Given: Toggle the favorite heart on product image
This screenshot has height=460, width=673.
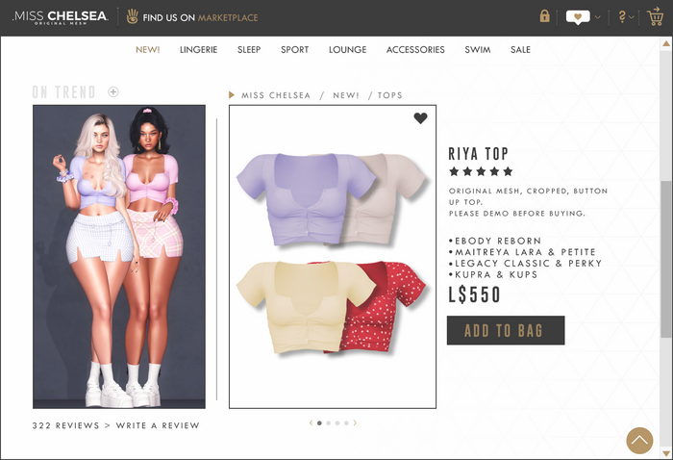Looking at the screenshot, I should click(x=421, y=118).
